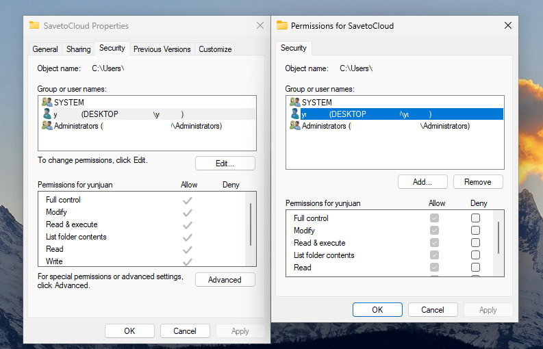Enable Deny for Read & execute

[x=475, y=243]
